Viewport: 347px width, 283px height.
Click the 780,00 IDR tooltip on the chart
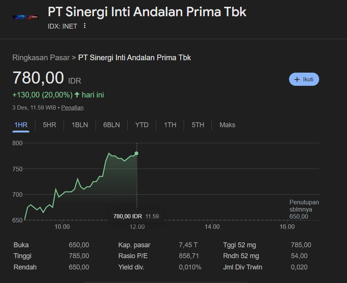point(136,216)
